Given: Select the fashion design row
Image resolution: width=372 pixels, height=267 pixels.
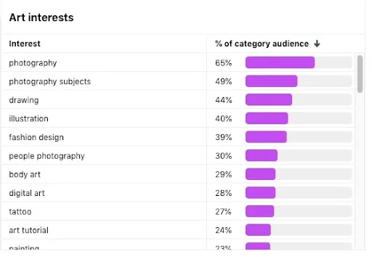Looking at the screenshot, I should (x=179, y=137).
